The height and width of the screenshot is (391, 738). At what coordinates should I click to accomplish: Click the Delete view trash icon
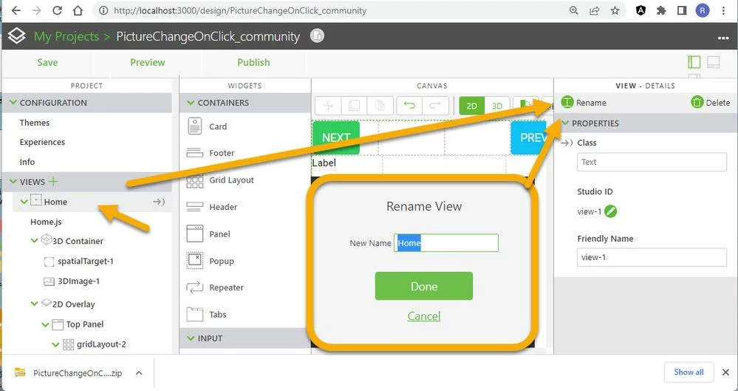click(697, 102)
